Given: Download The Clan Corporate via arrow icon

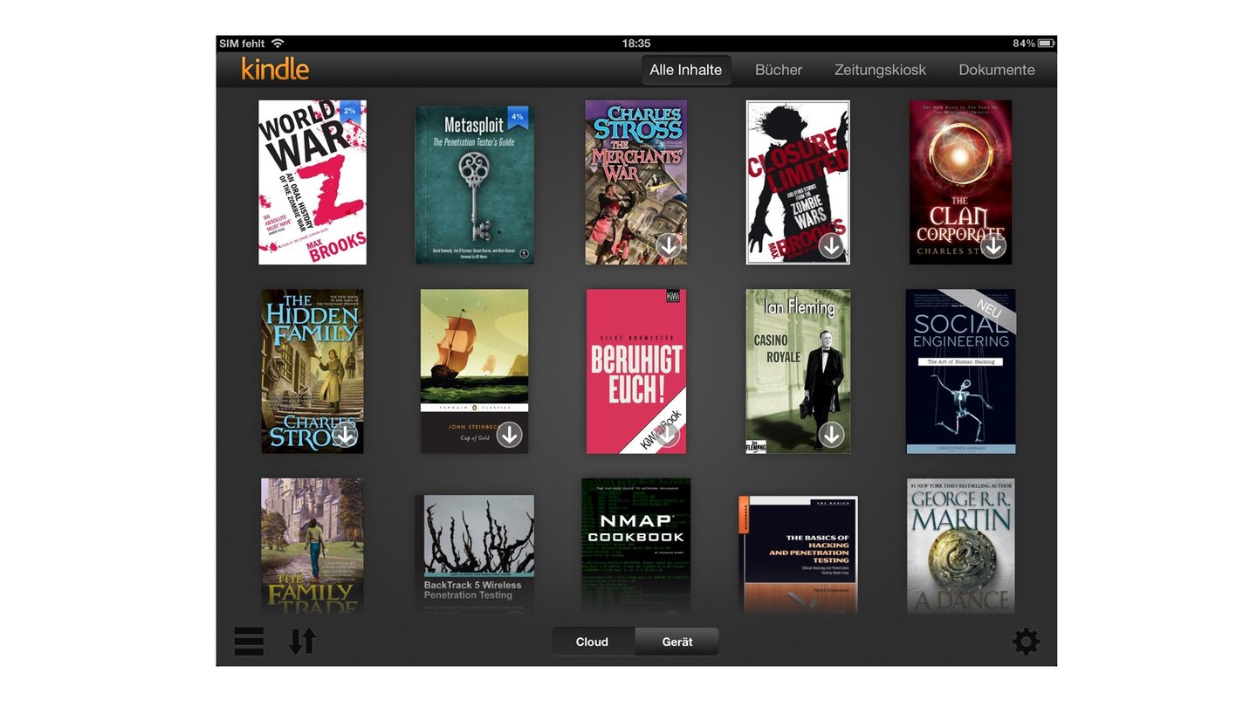Looking at the screenshot, I should pos(993,246).
